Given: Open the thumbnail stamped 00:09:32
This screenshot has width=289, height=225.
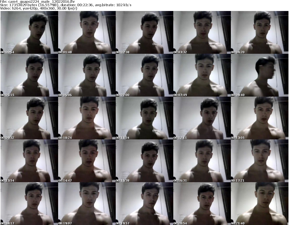Looking at the screenshot, I should pos(29,118).
